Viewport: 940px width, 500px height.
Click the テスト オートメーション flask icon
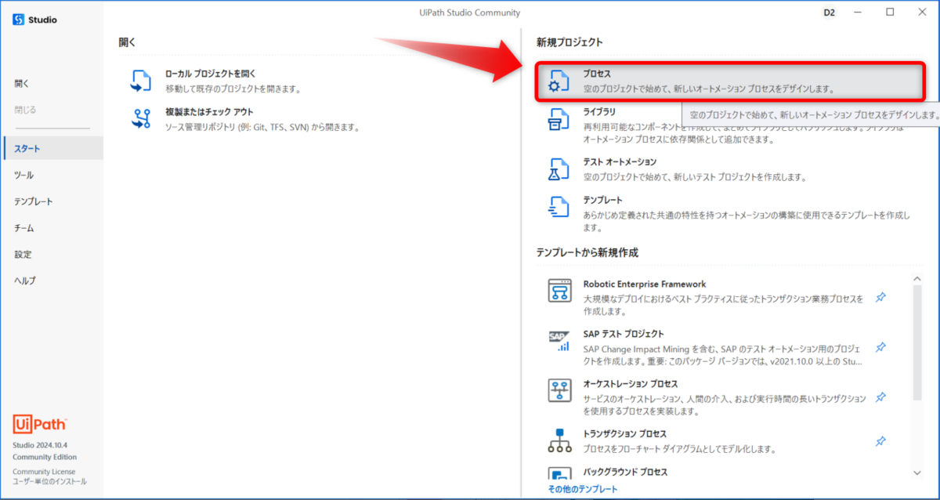(x=559, y=169)
